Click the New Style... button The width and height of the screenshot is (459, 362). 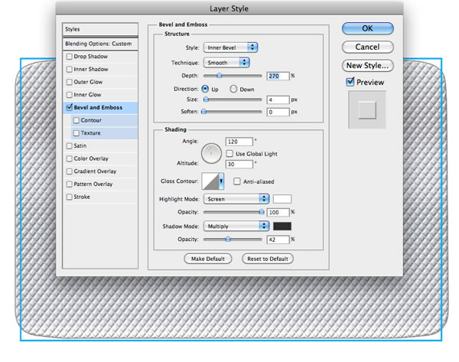368,66
